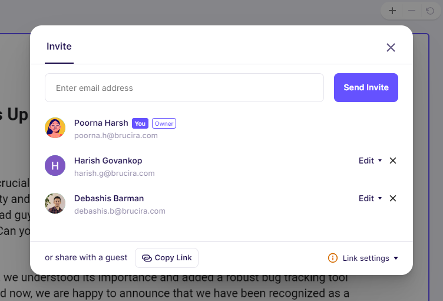Image resolution: width=443 pixels, height=301 pixels.
Task: Click the Copy Link button
Action: pos(167,258)
